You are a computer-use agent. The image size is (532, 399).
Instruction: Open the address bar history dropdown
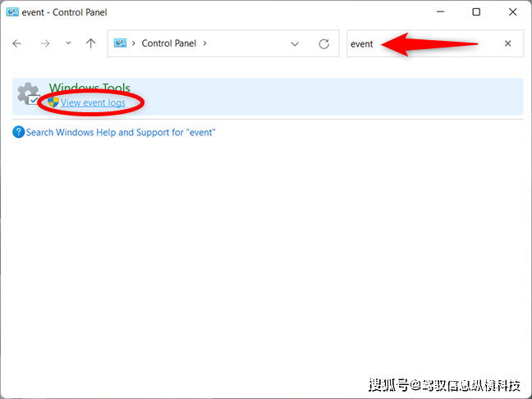coord(295,44)
